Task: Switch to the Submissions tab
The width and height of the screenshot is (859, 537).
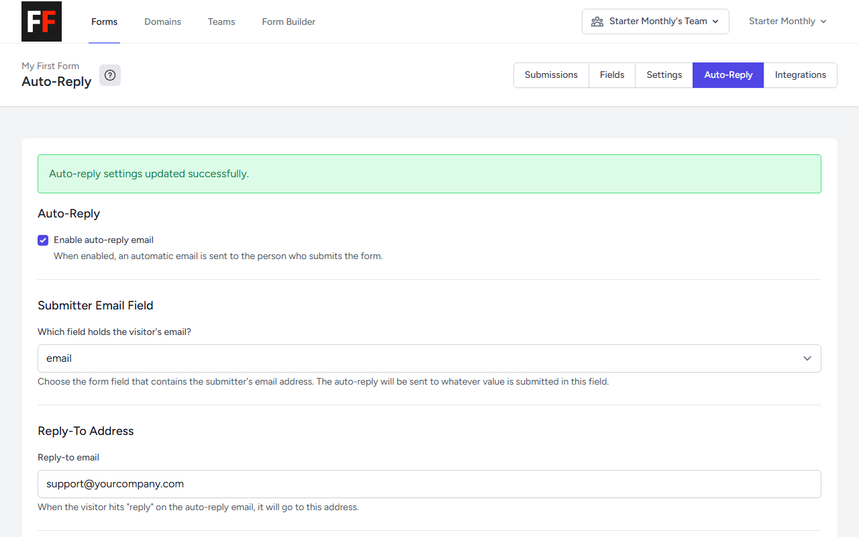Action: [x=551, y=75]
